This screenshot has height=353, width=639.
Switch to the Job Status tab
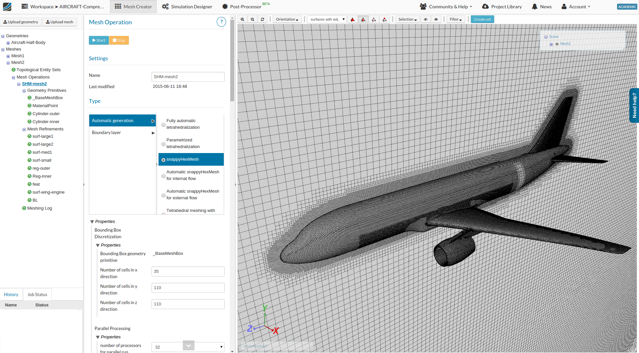click(x=37, y=294)
